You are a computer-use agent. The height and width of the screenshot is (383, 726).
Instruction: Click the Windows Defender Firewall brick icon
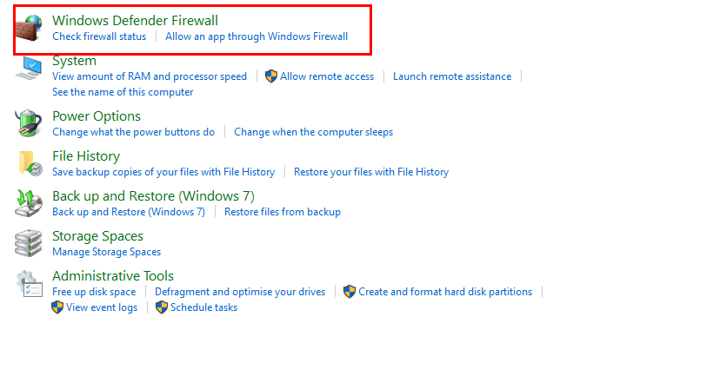click(30, 29)
